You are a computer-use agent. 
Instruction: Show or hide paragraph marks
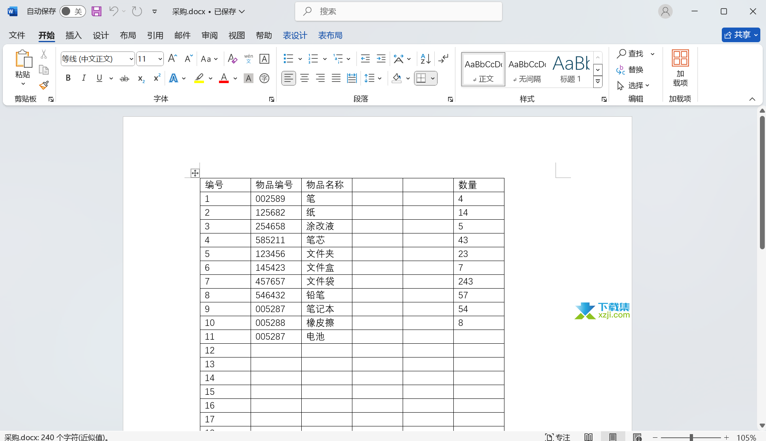coord(444,59)
